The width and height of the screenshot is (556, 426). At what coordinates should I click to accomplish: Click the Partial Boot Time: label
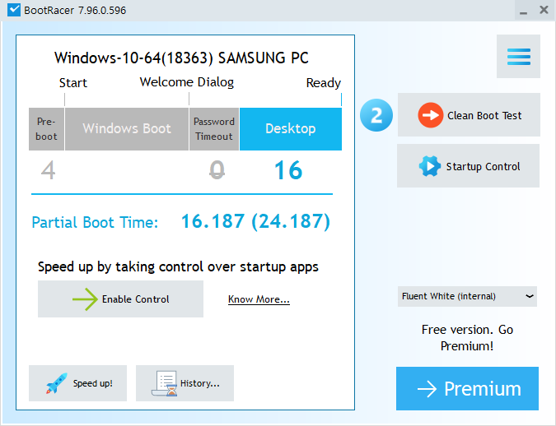tap(95, 222)
